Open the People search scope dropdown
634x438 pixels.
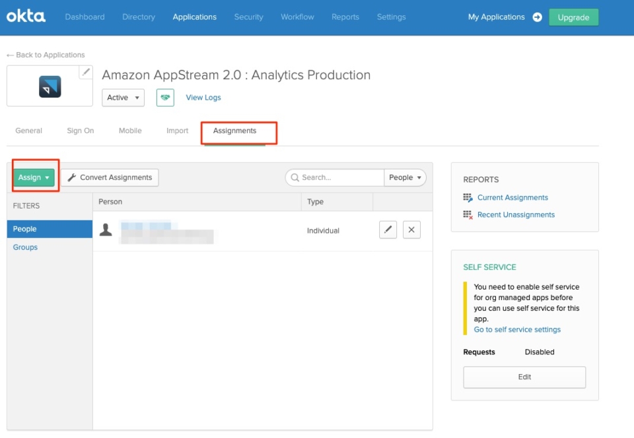(405, 177)
